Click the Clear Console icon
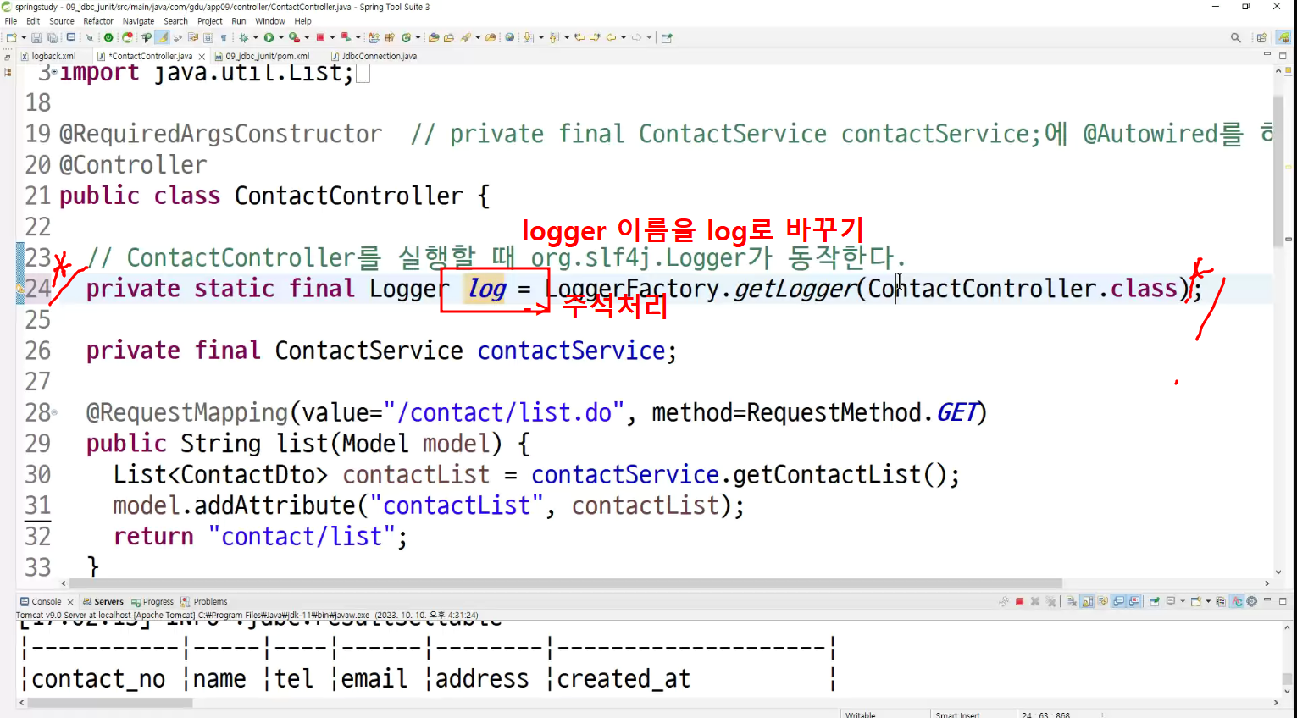The height and width of the screenshot is (718, 1297). (1071, 601)
